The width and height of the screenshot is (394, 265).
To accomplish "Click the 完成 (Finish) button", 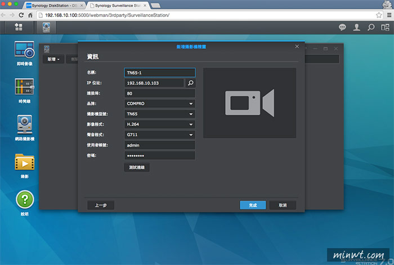I will (253, 205).
